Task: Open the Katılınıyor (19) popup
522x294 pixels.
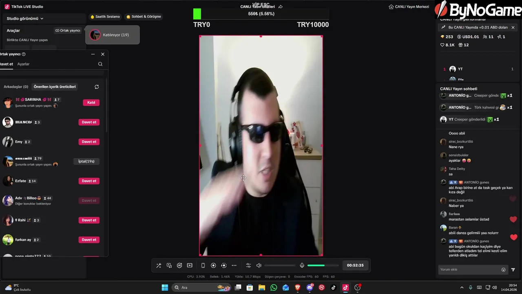Action: [112, 35]
